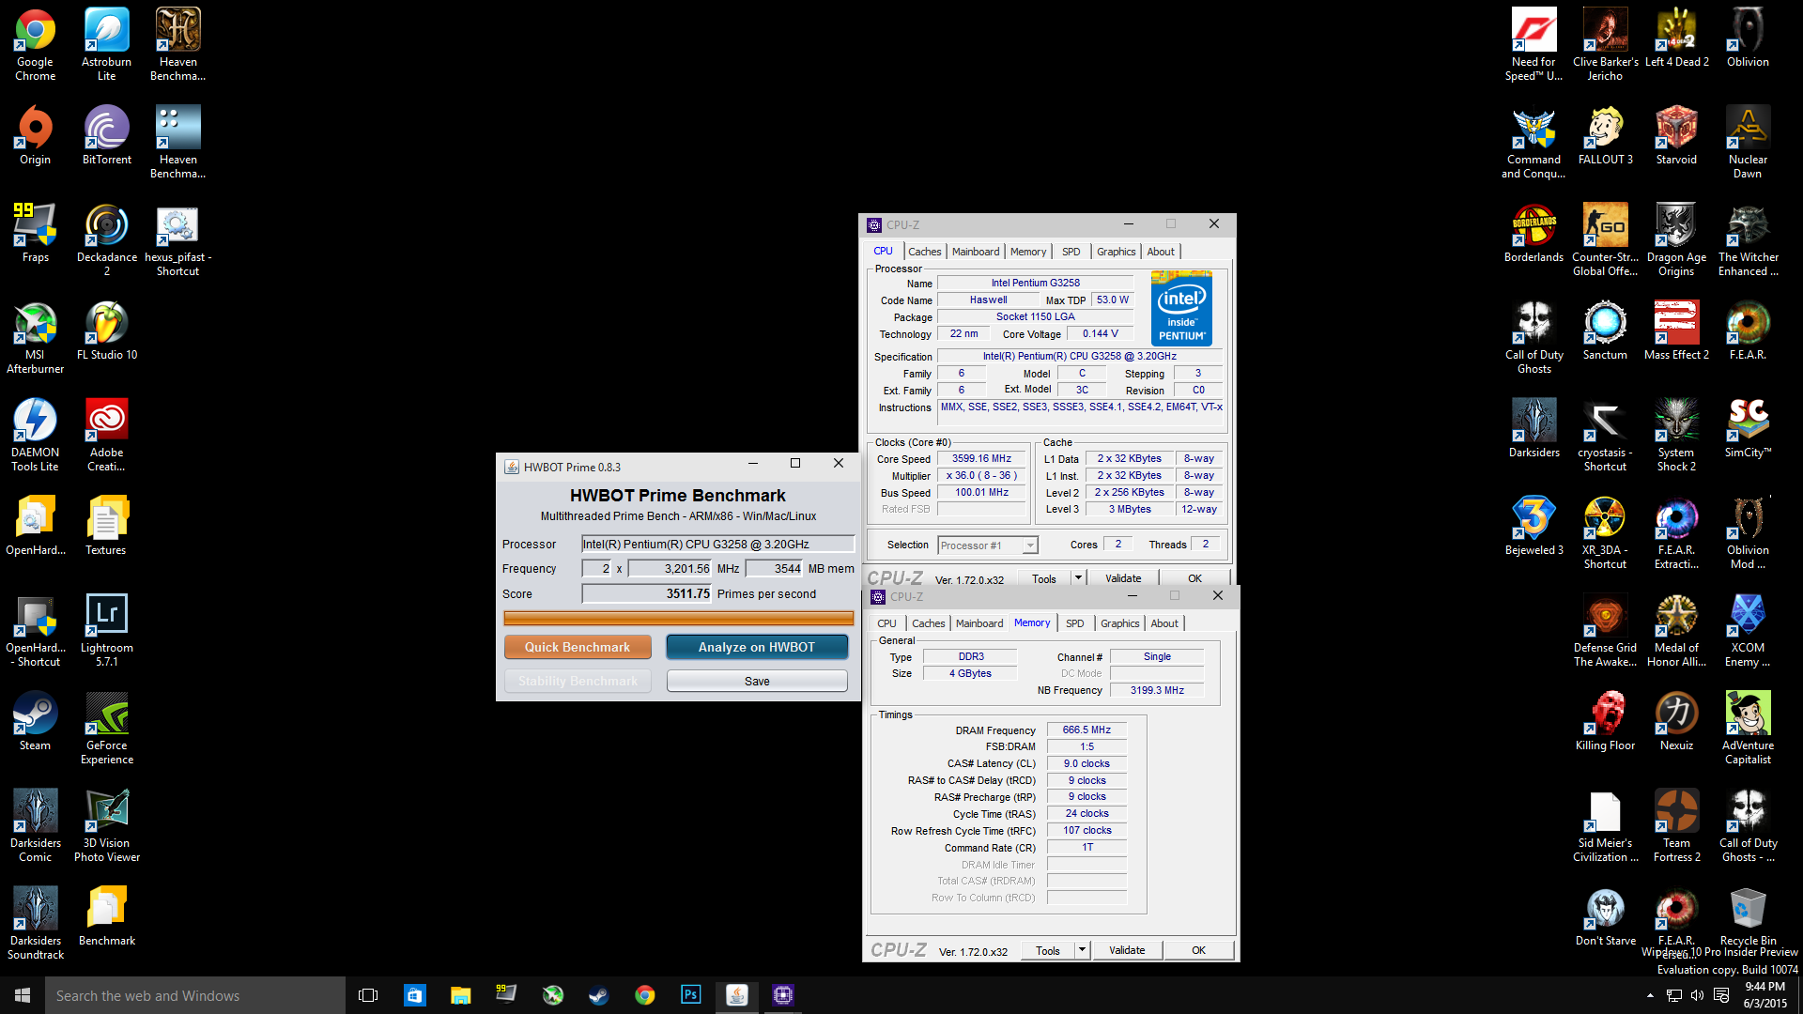Open Starvoid desktop shortcut
This screenshot has width=1803, height=1014.
(x=1676, y=135)
